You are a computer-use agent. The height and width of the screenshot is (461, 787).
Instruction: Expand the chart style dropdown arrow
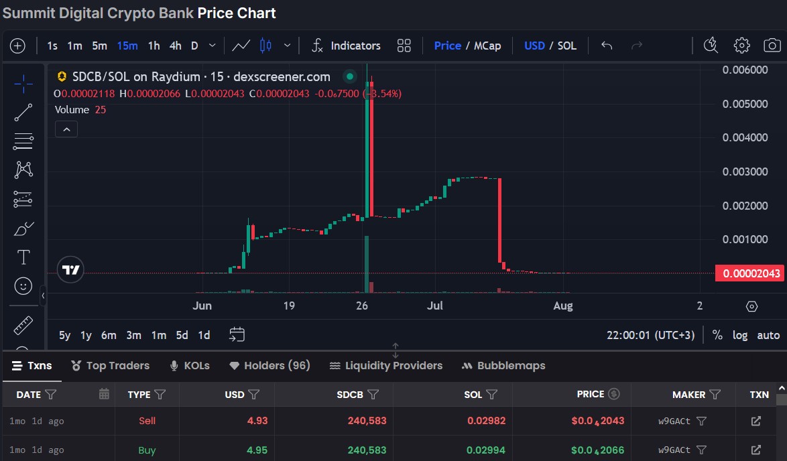click(x=287, y=46)
